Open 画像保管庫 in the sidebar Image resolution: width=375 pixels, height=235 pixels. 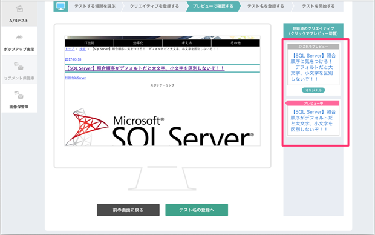pyautogui.click(x=19, y=99)
